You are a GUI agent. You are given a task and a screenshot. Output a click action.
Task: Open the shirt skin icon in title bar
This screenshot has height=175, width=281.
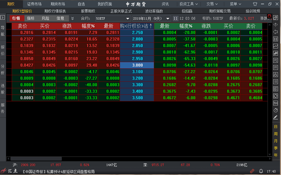pyautogui.click(x=255, y=4)
